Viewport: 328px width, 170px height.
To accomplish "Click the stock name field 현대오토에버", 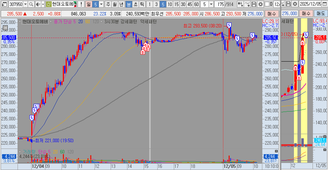I will 64,4.
